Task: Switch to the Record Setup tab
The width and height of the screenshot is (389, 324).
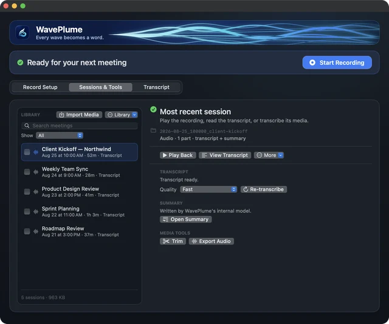Action: pos(40,87)
